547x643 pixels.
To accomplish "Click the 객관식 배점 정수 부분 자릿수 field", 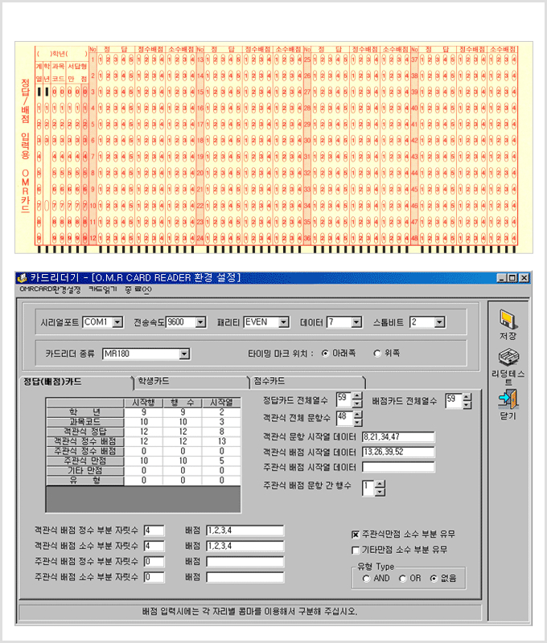I will click(154, 530).
